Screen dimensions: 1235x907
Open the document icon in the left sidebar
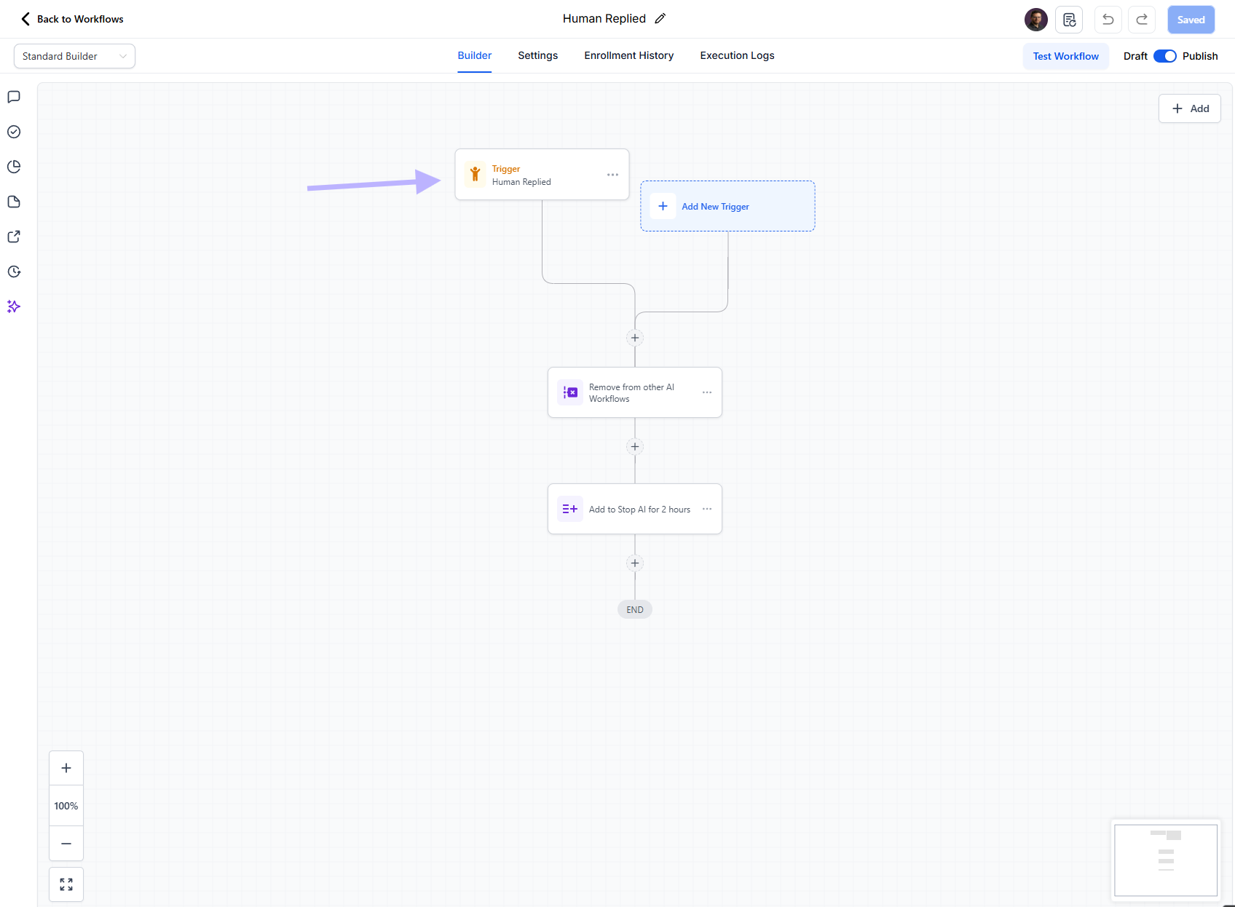coord(14,202)
